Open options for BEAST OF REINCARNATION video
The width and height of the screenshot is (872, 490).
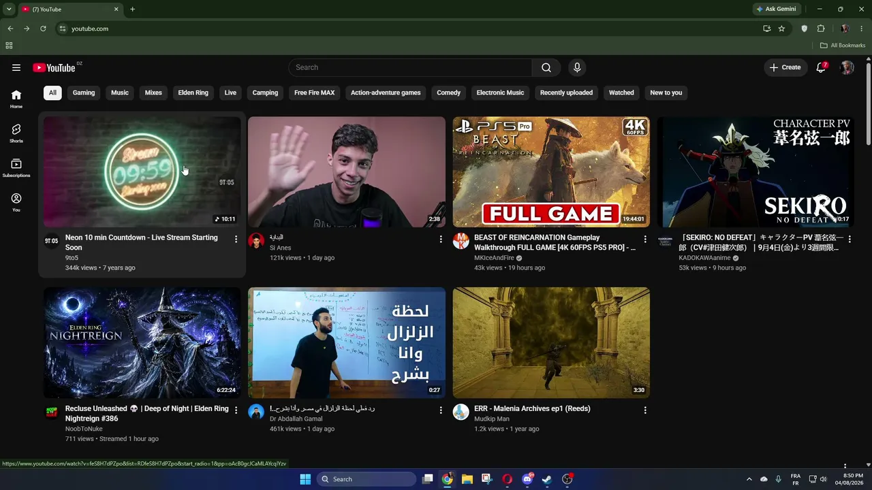tap(644, 240)
